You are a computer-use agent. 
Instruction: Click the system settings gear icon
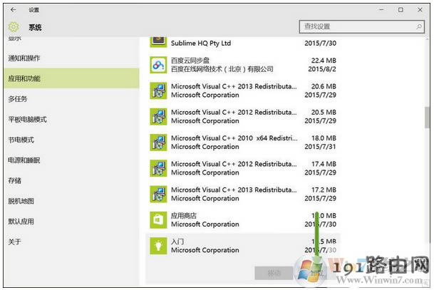point(14,27)
